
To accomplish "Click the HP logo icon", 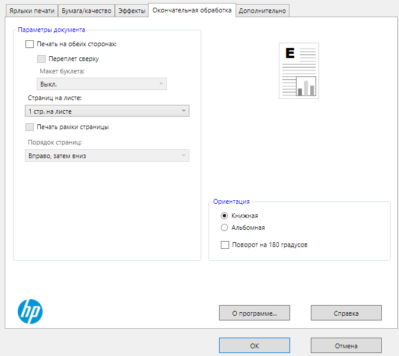I will point(30,310).
